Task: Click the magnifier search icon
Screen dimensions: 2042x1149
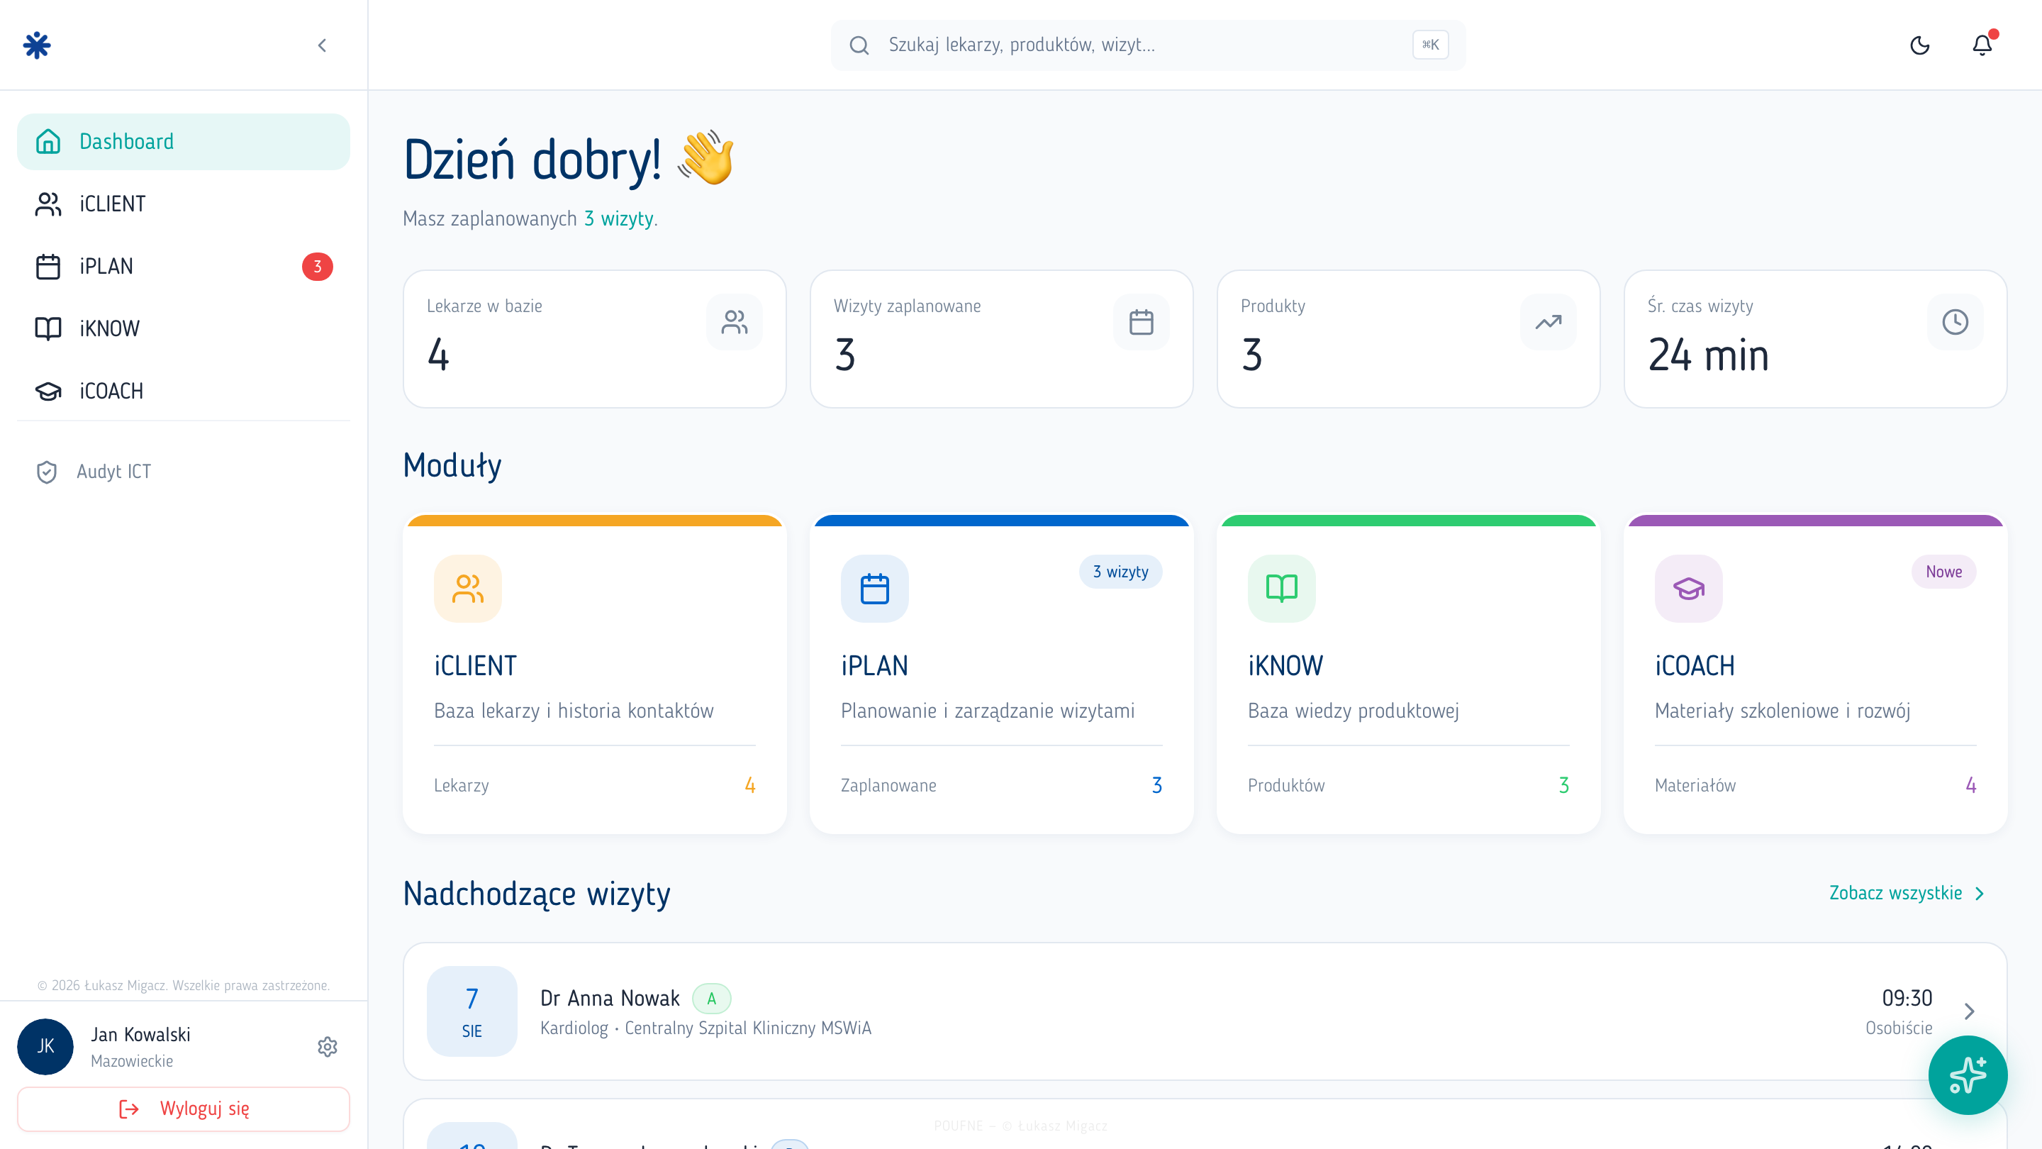Action: pos(859,45)
